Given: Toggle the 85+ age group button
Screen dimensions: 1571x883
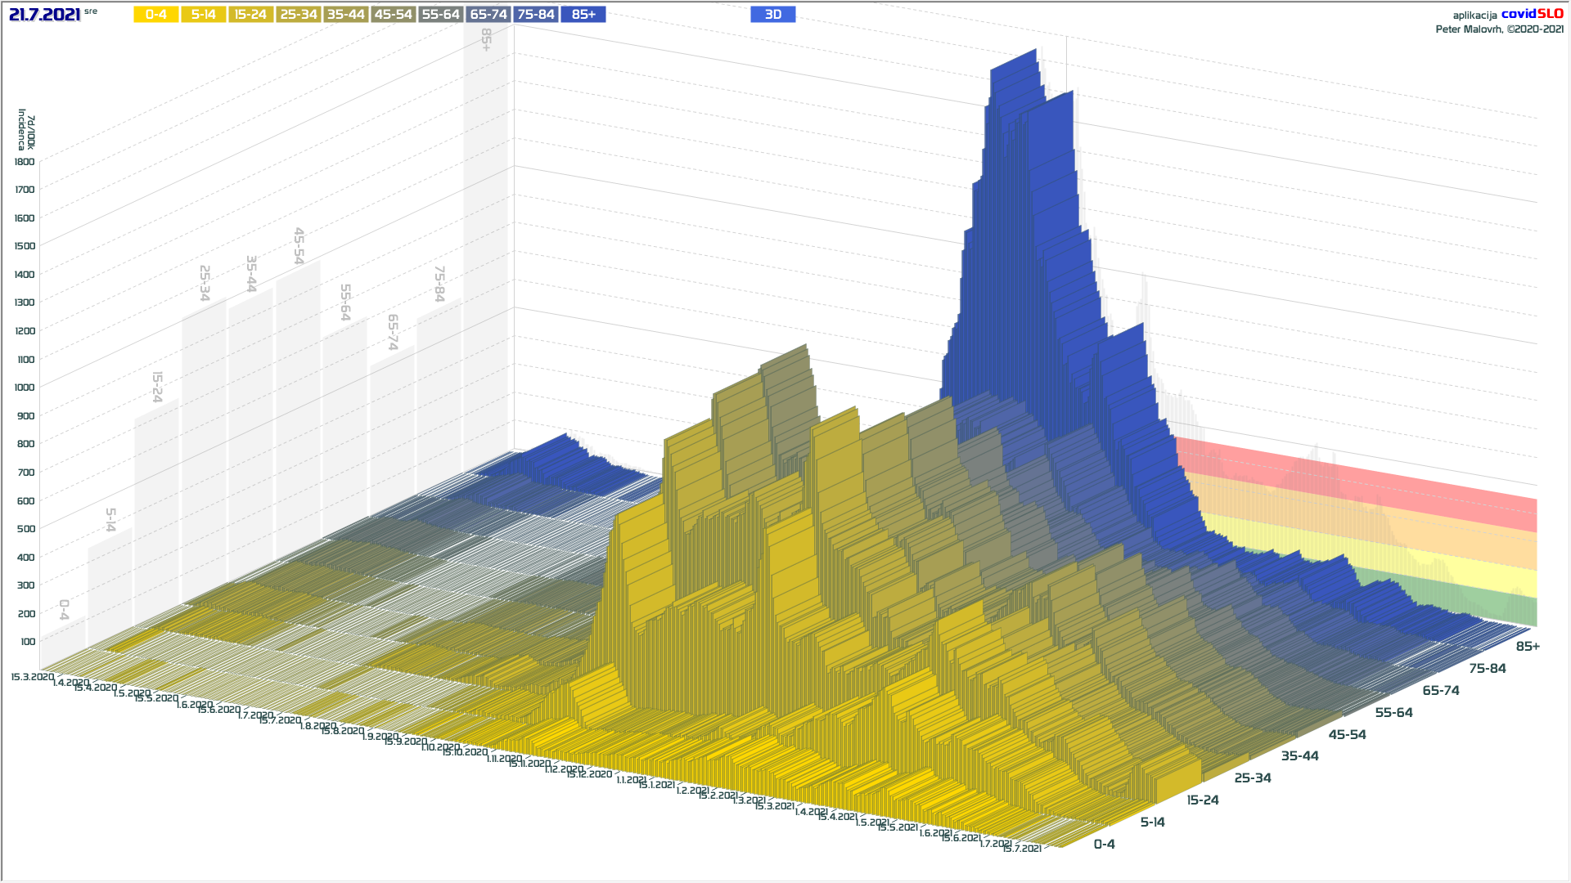Looking at the screenshot, I should (x=583, y=15).
